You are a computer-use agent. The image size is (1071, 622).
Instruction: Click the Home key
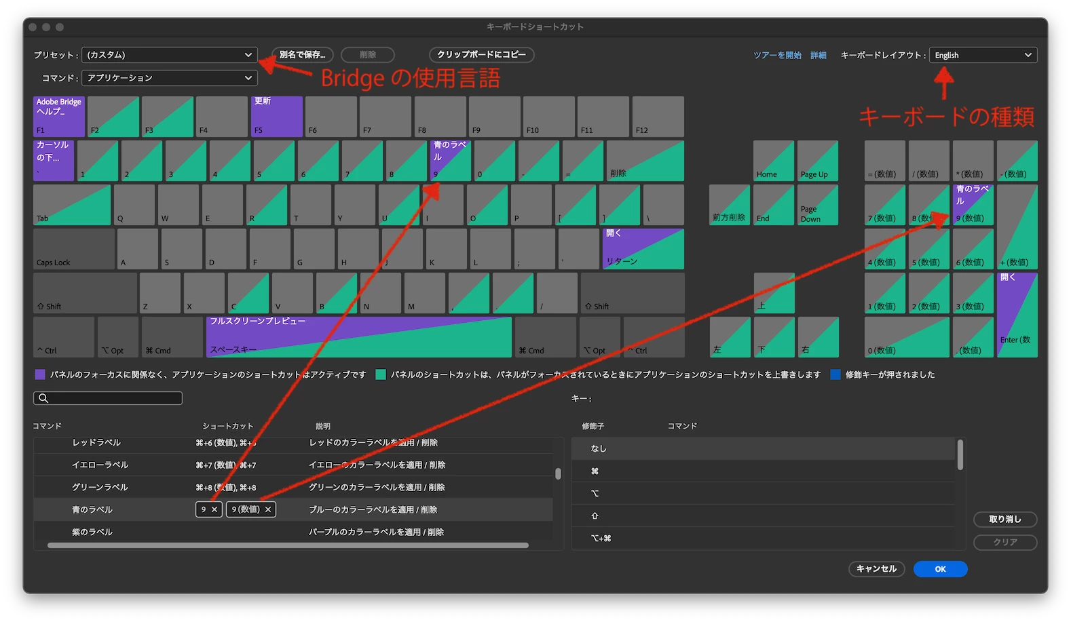[x=774, y=161]
